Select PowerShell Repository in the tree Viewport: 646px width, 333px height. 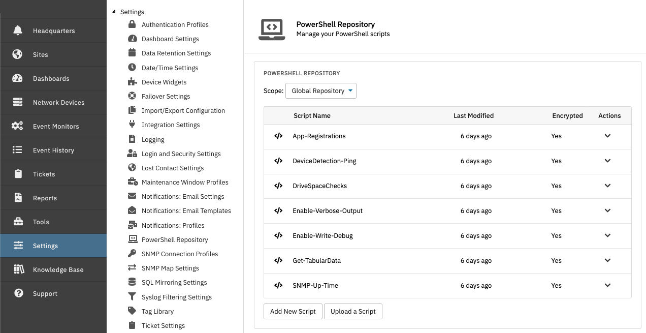(175, 239)
